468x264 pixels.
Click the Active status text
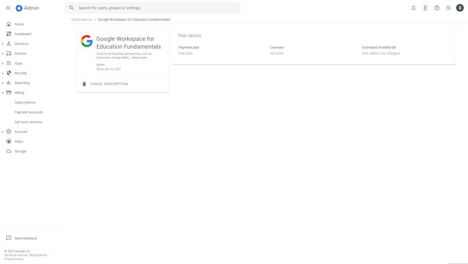(100, 65)
